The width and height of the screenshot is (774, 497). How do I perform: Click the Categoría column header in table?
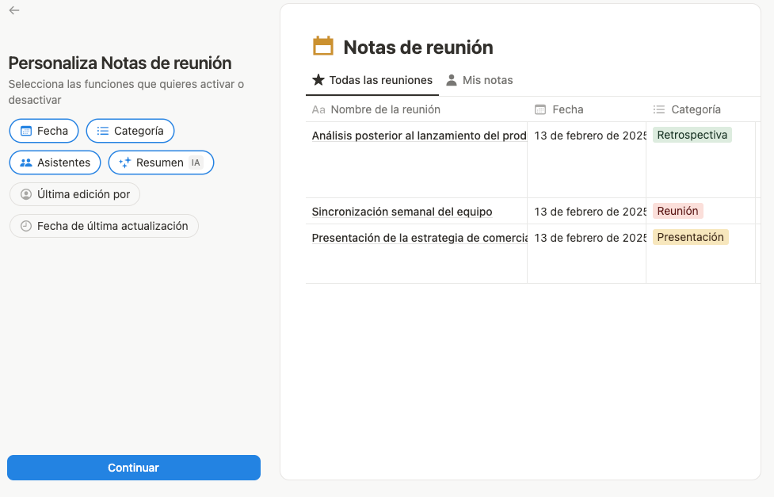(x=700, y=109)
